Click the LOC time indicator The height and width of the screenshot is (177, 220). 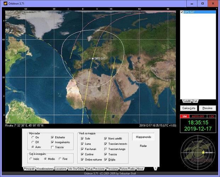pos(211,116)
